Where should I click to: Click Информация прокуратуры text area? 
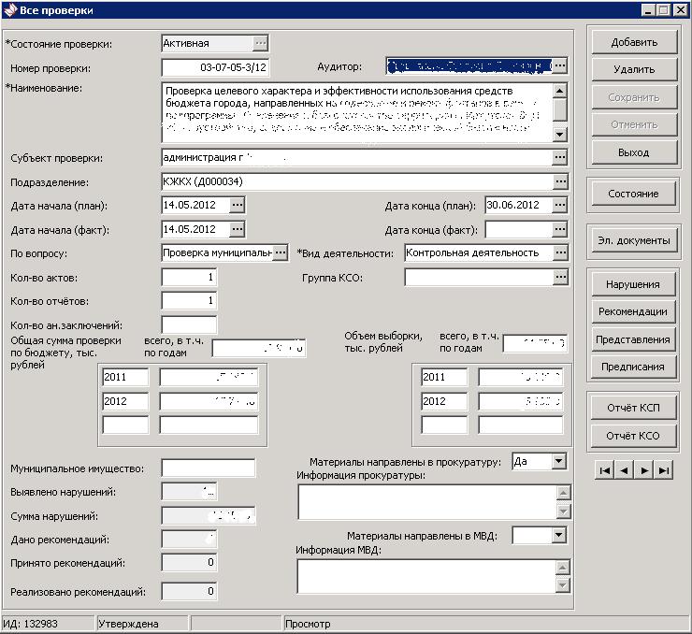426,501
